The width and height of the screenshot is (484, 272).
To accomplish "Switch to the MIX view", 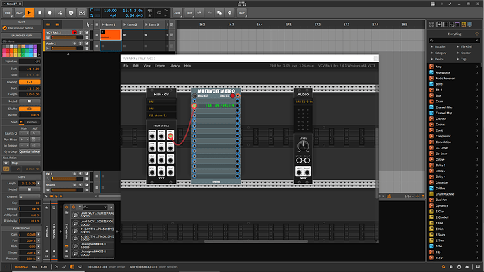I will (x=34, y=267).
